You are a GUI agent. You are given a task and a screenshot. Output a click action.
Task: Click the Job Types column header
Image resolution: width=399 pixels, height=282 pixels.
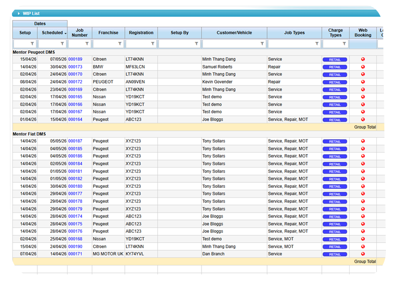(x=294, y=33)
